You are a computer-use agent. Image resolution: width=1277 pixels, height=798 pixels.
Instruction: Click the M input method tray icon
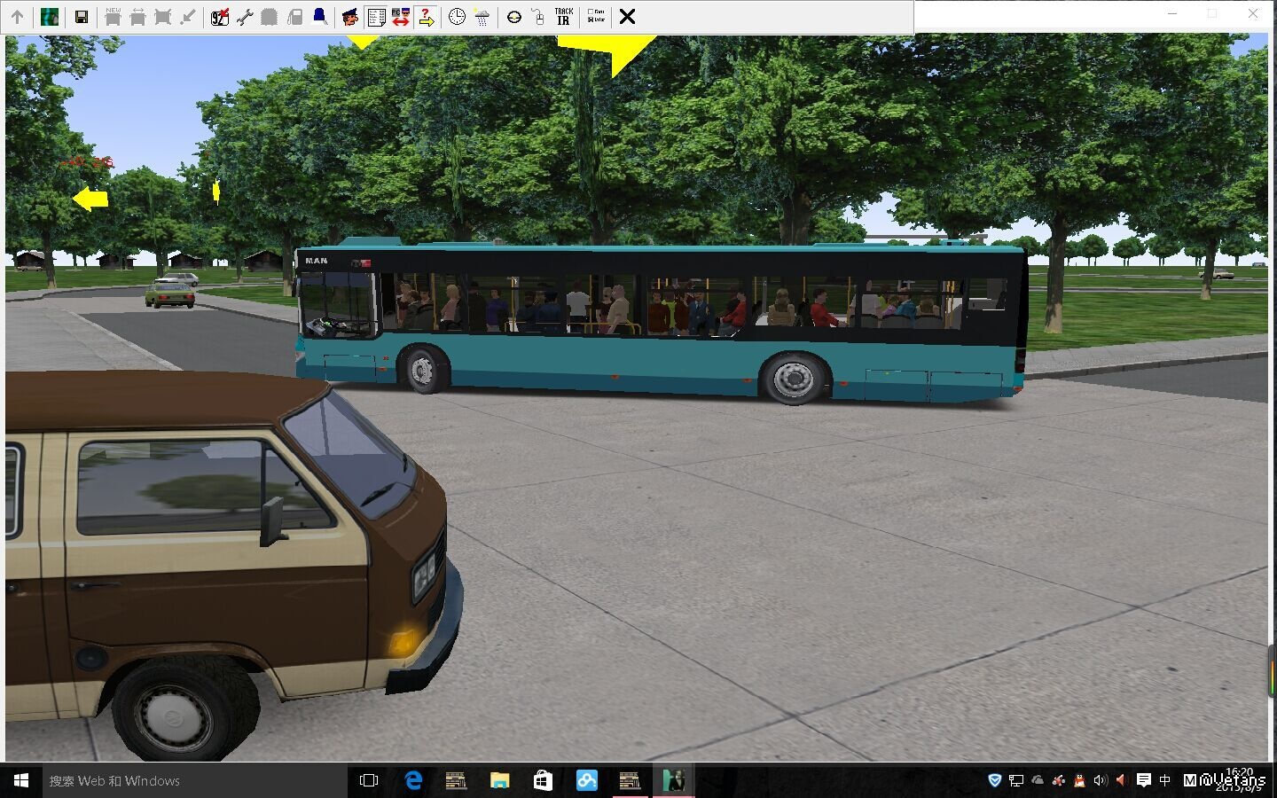point(1190,780)
